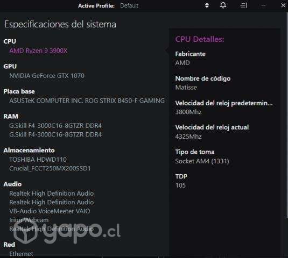The image size is (288, 258).
Task: Click the Audio section heading
Action: 12,184
